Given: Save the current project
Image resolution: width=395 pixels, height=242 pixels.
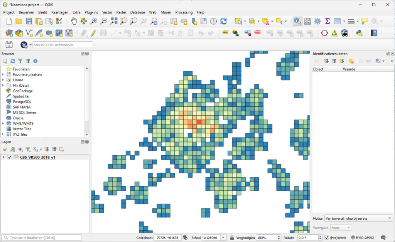Looking at the screenshot, I should point(29,22).
